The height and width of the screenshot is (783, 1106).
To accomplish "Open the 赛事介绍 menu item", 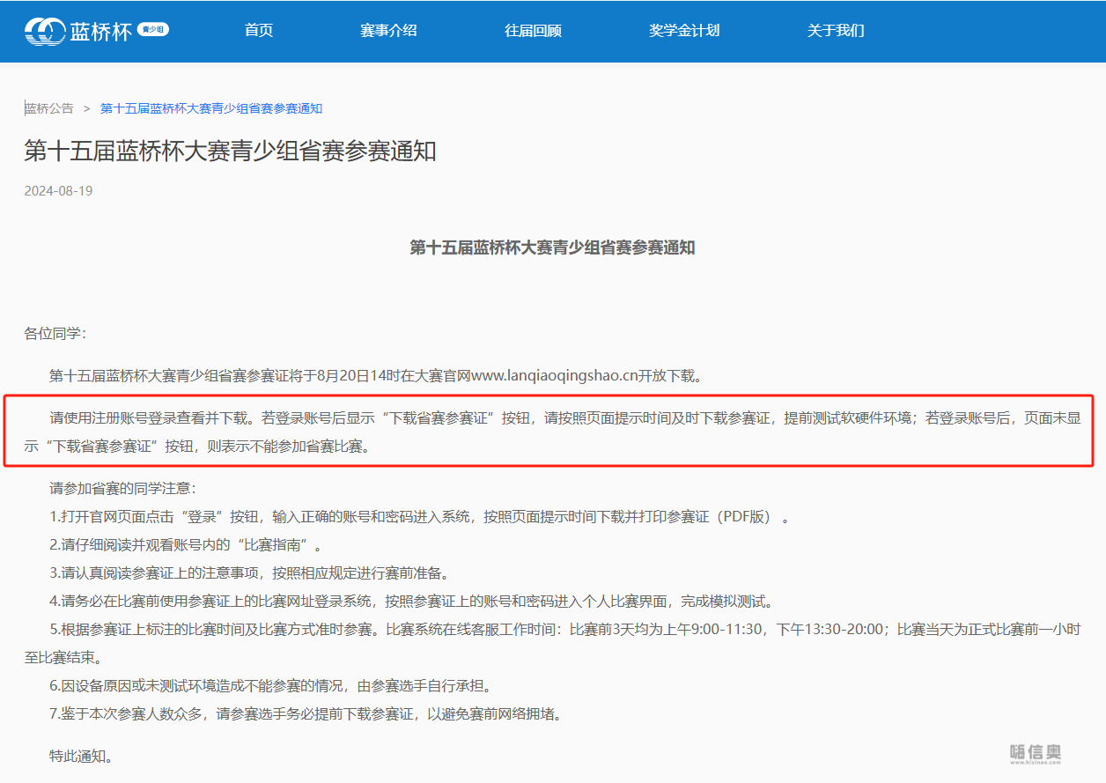I will click(388, 30).
